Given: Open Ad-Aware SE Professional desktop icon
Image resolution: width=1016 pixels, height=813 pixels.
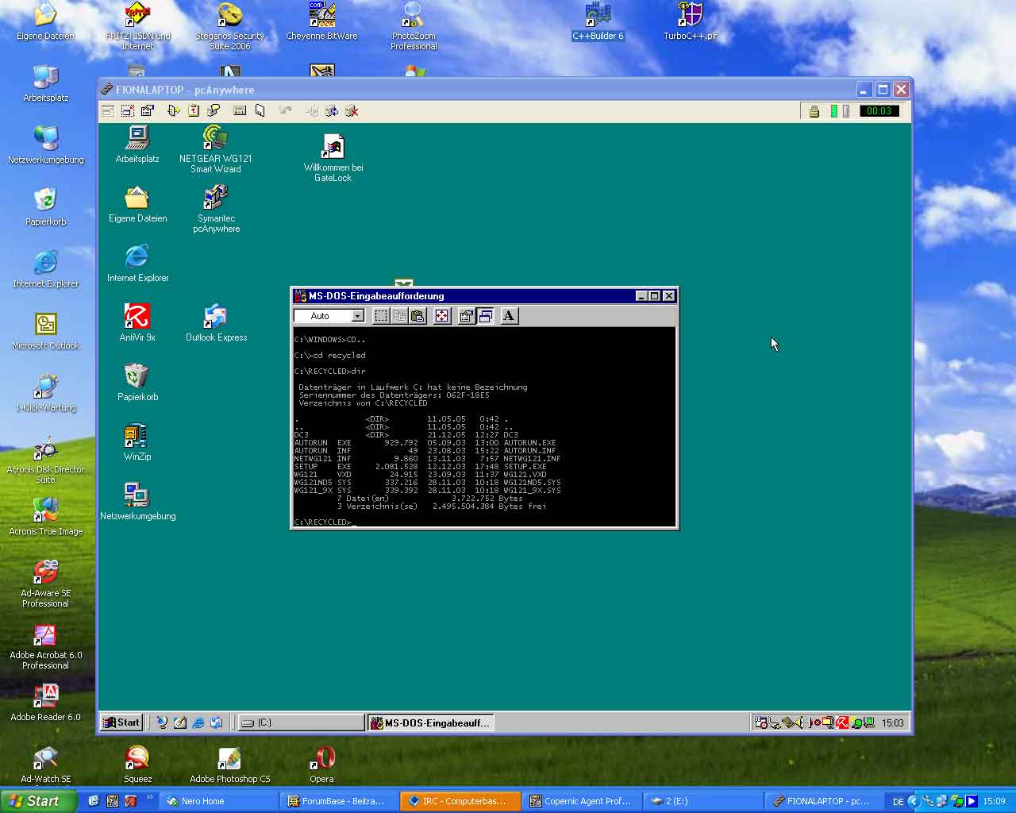Looking at the screenshot, I should [45, 583].
